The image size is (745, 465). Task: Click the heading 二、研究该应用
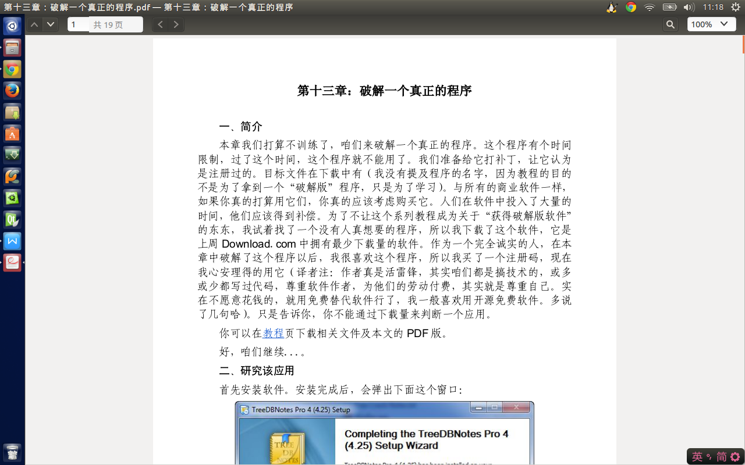(x=257, y=371)
